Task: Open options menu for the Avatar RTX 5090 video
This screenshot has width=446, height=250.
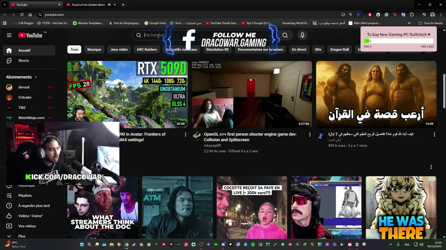Action: [x=185, y=134]
